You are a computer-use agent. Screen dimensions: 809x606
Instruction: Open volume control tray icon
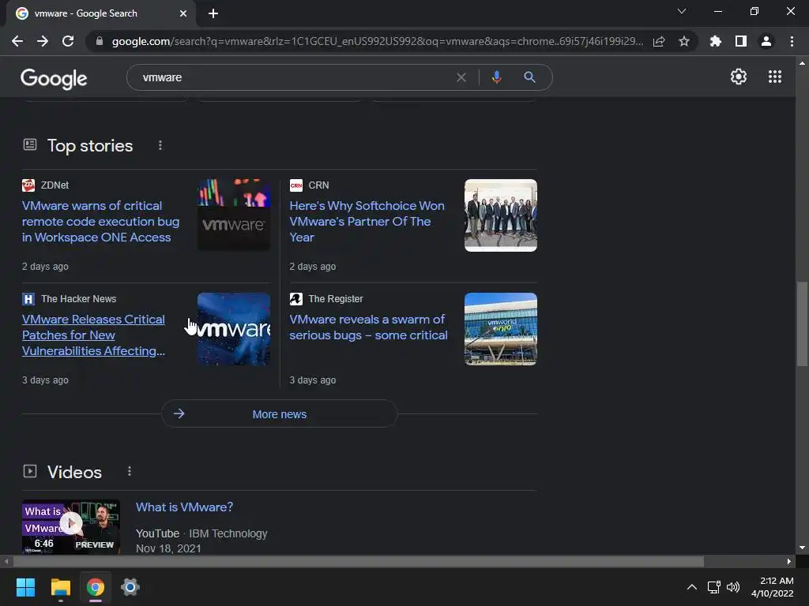pos(733,587)
